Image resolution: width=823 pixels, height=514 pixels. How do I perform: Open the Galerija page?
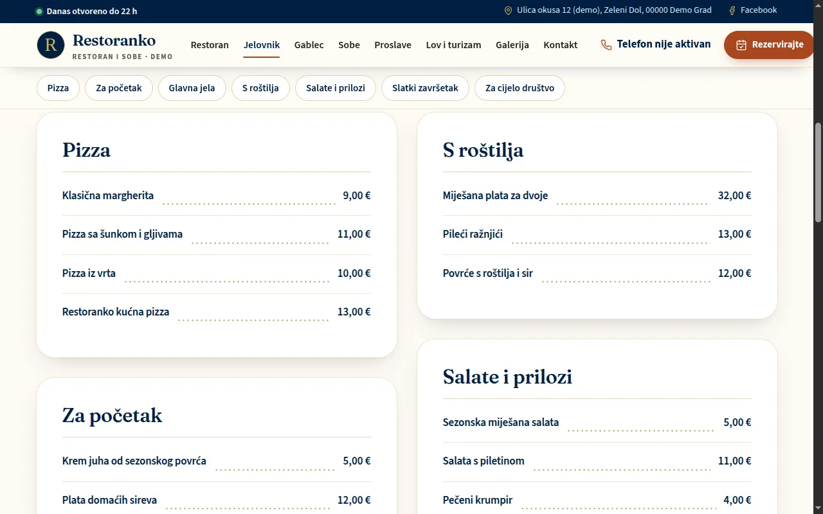[x=512, y=45]
